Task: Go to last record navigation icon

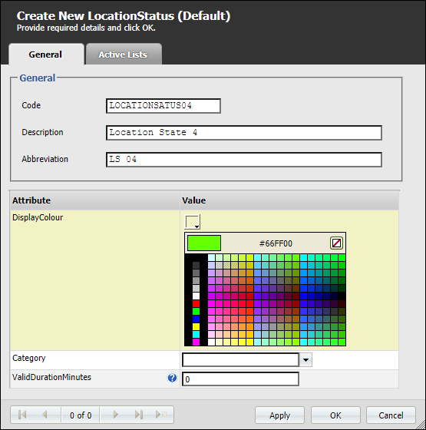Action: tap(139, 415)
